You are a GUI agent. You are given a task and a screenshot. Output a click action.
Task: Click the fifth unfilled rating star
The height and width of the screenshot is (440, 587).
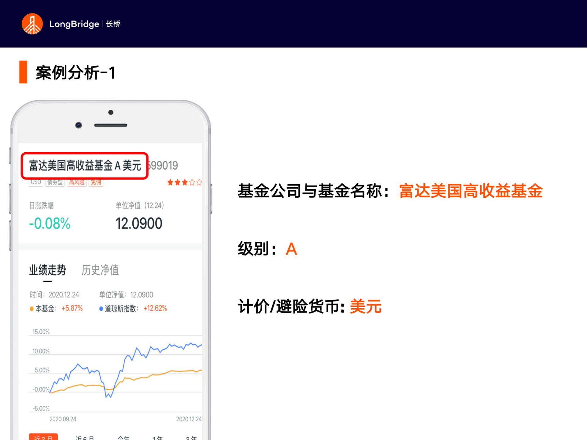(199, 182)
